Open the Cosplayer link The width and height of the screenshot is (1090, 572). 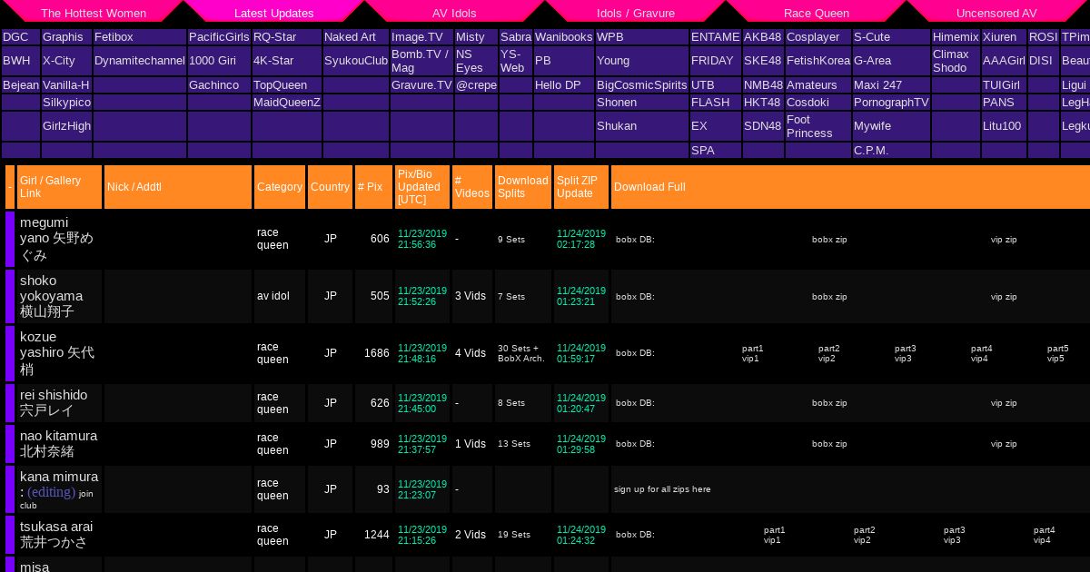click(x=813, y=37)
